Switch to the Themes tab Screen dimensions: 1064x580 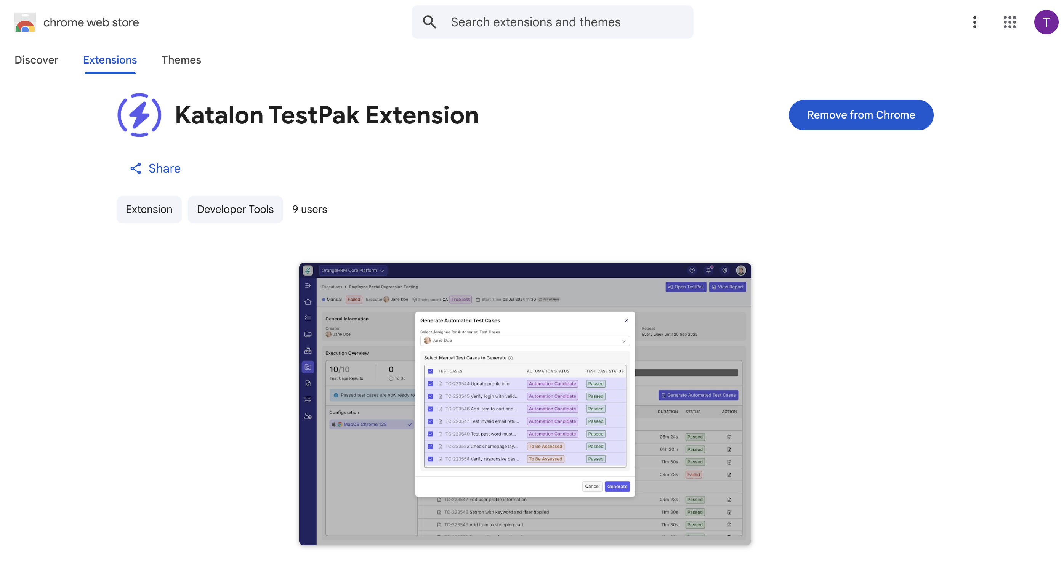click(181, 60)
